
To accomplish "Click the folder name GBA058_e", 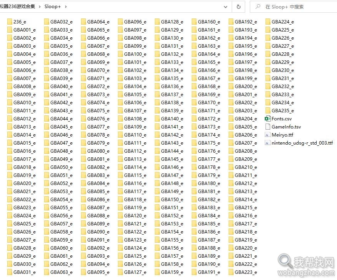I will (61, 232).
